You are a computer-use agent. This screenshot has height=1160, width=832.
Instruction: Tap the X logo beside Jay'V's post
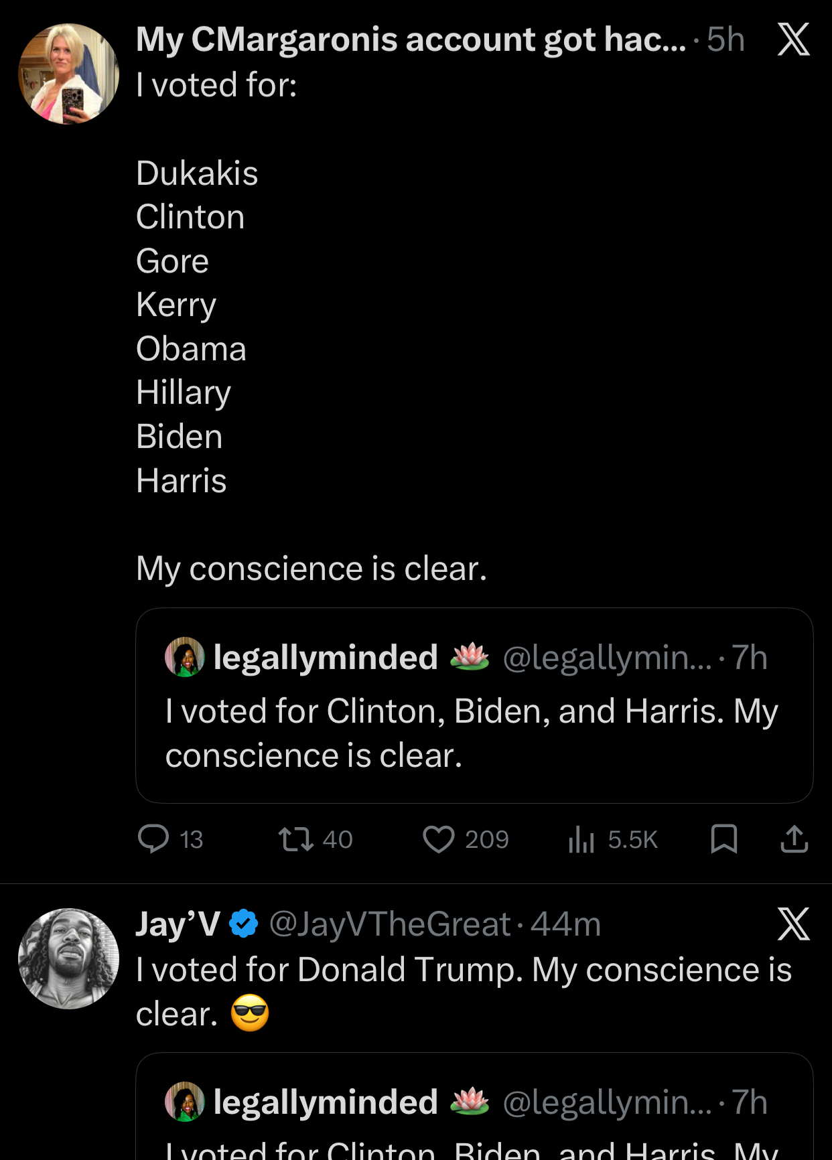click(x=794, y=924)
